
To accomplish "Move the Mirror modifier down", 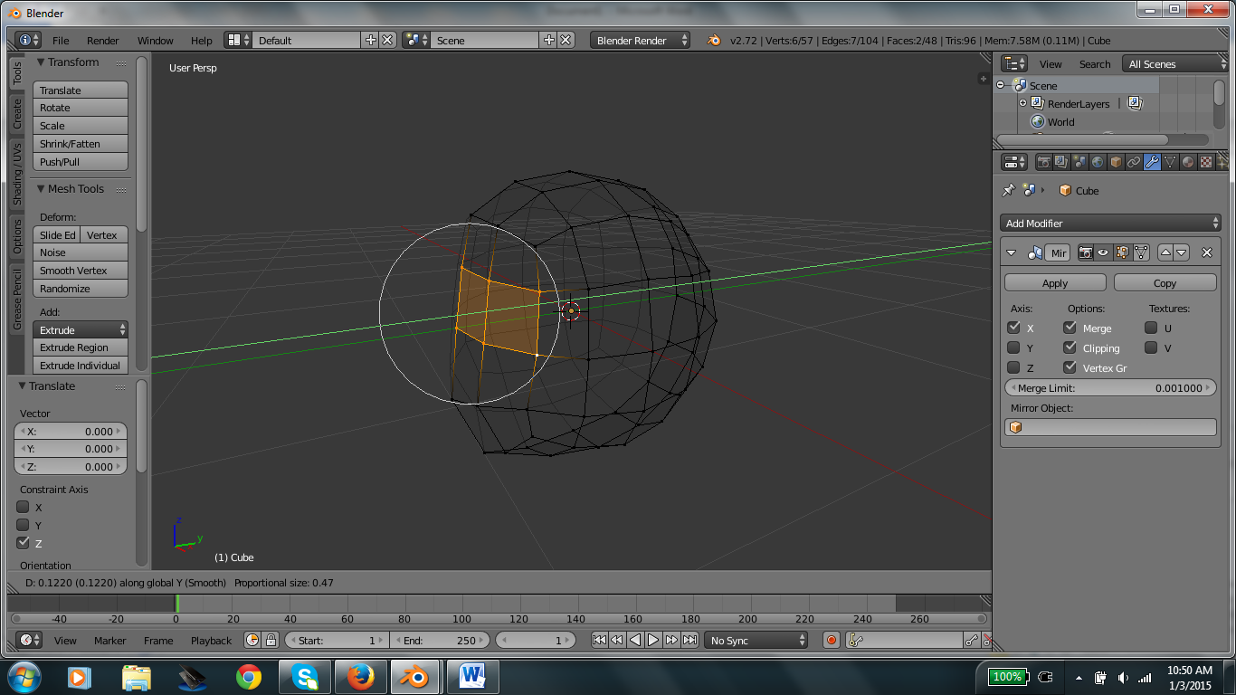I will tap(1182, 252).
